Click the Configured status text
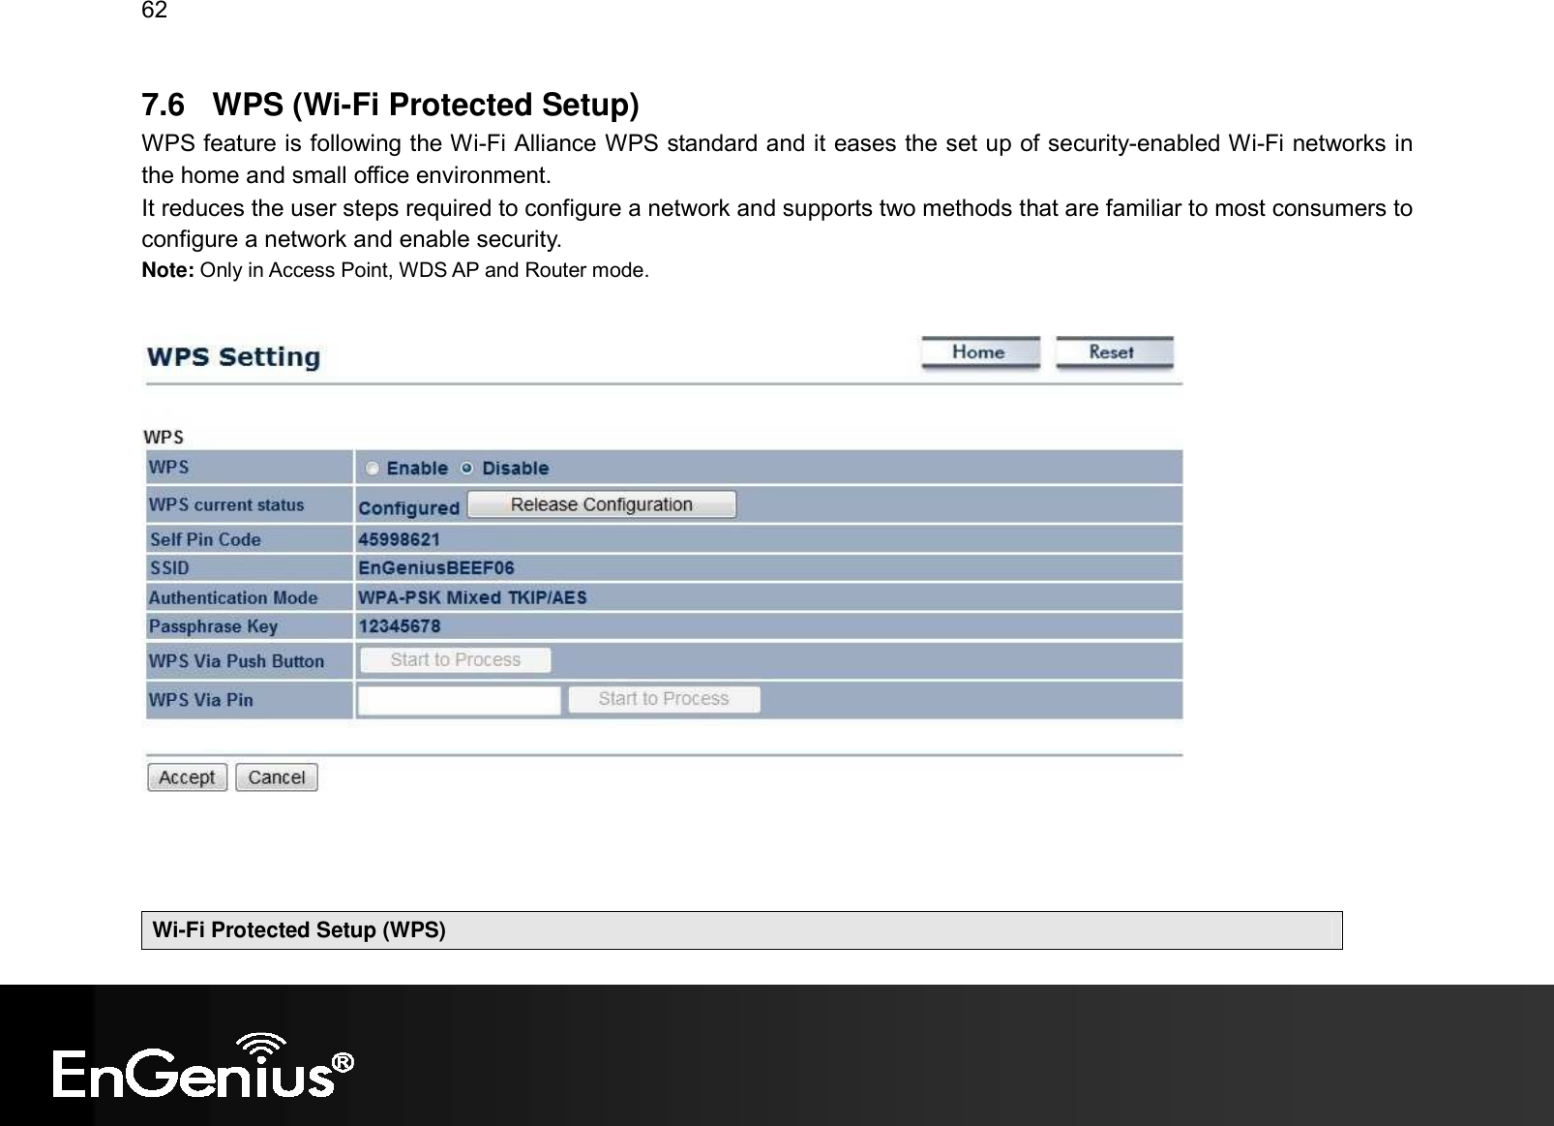 (409, 507)
